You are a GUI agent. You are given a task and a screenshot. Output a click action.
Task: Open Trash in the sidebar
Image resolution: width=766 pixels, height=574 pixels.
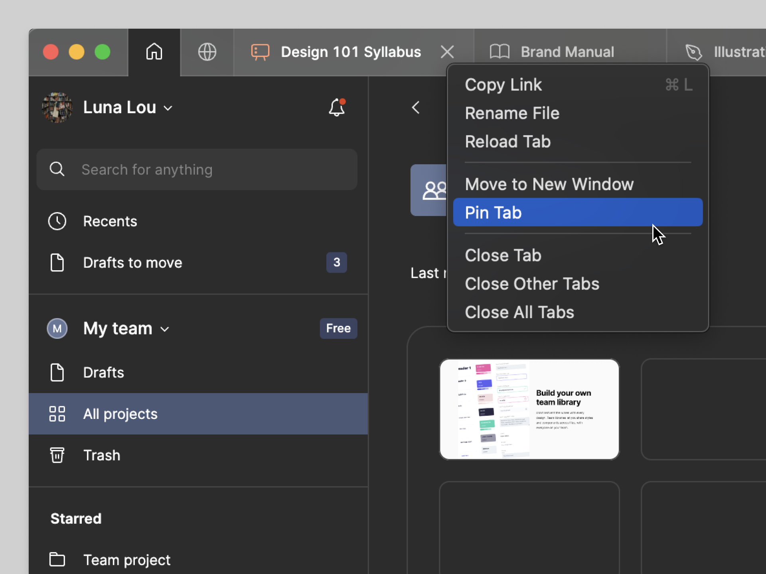click(x=101, y=455)
